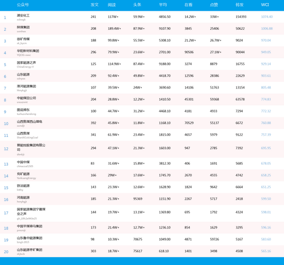This screenshot has width=284, height=265.
Task: Open the 铁法能源 account name
Action: (23, 186)
